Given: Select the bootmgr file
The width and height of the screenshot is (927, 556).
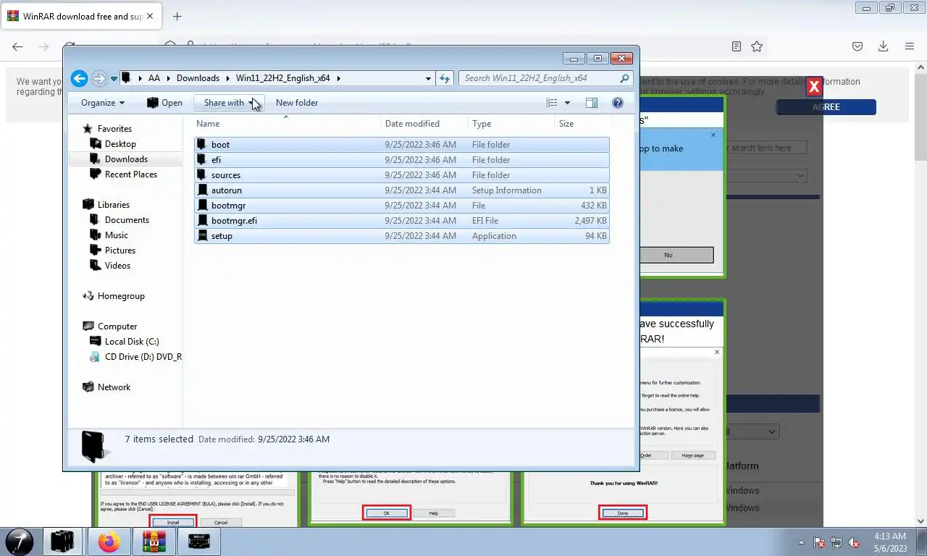Looking at the screenshot, I should [x=402, y=206].
